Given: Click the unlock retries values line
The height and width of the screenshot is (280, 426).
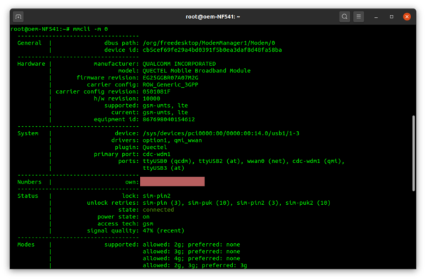Looking at the screenshot, I should pyautogui.click(x=236, y=203).
